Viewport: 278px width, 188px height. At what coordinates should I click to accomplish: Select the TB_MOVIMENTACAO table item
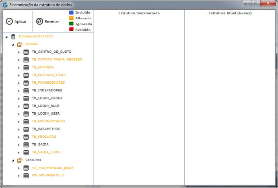[48, 121]
